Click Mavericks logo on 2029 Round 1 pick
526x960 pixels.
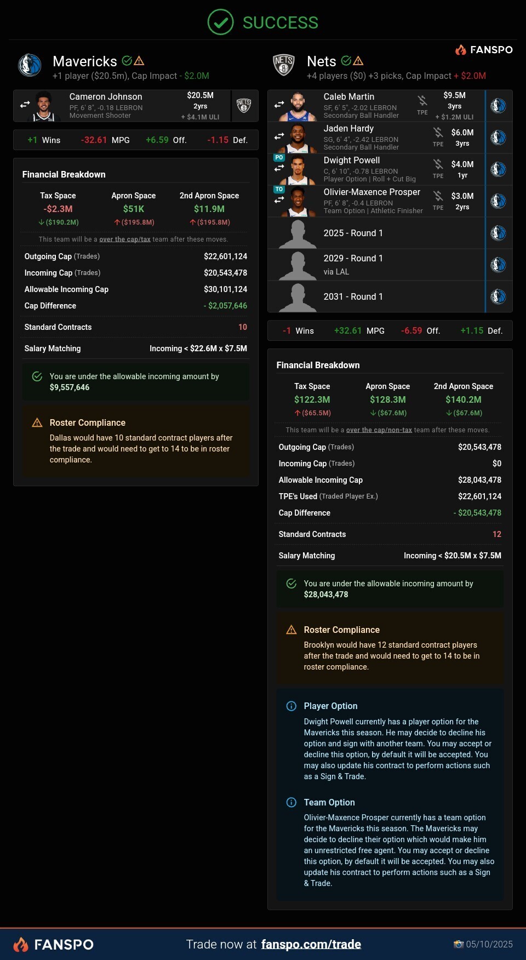498,265
